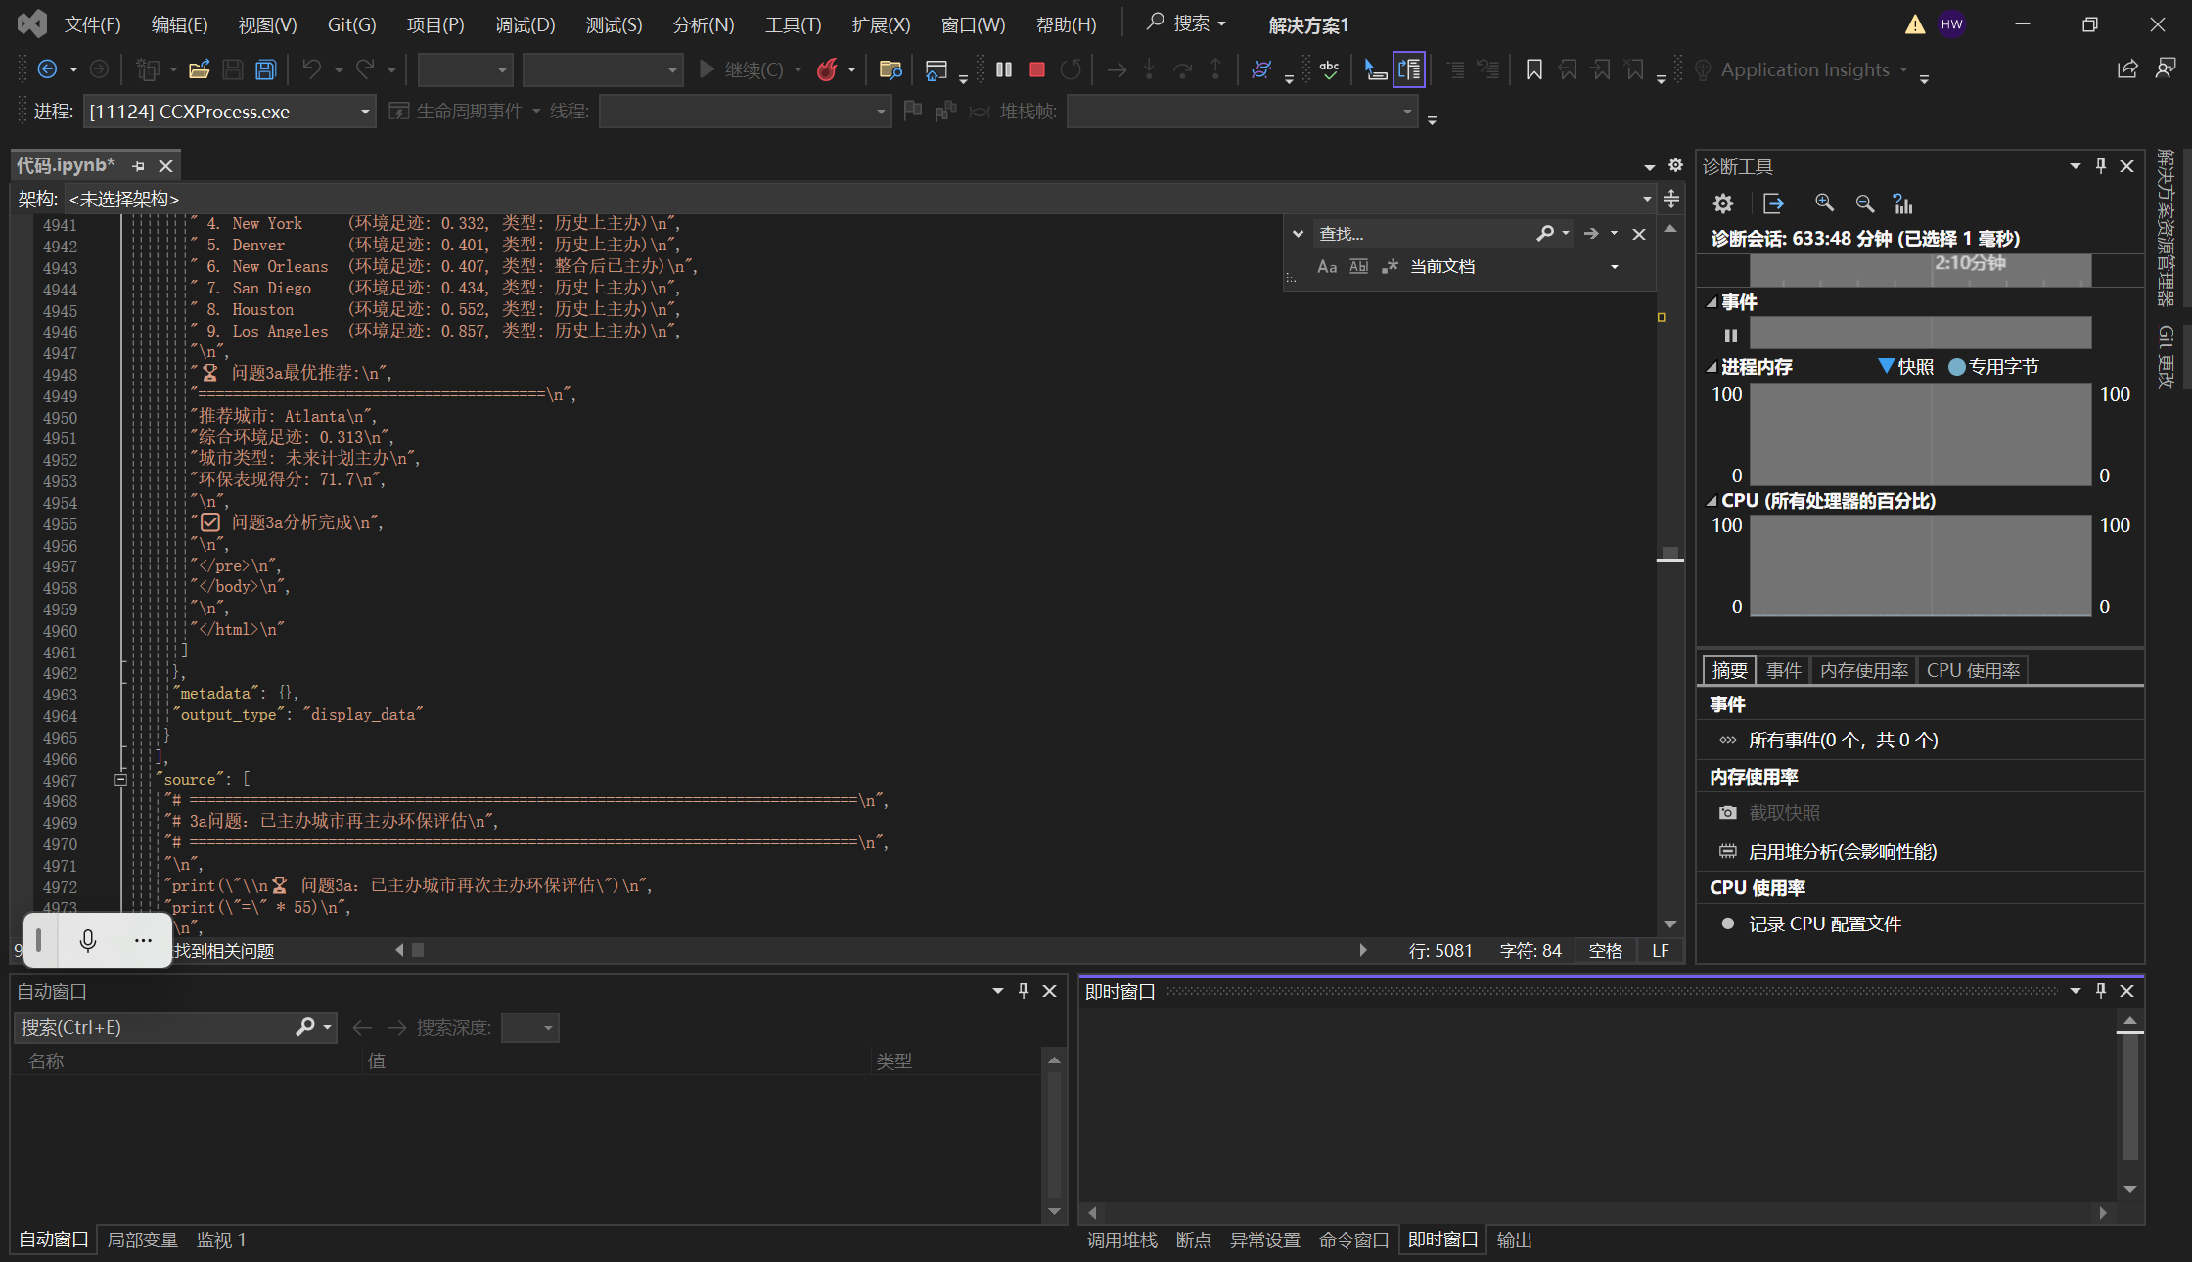This screenshot has width=2192, height=1262.
Task: Open the Diagnostic Tools settings gear
Action: [x=1722, y=203]
